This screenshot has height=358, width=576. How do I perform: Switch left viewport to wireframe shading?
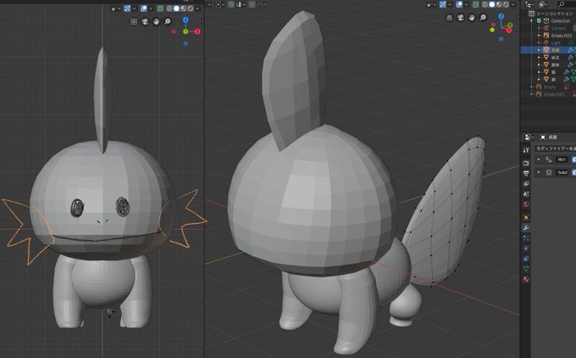[169, 8]
